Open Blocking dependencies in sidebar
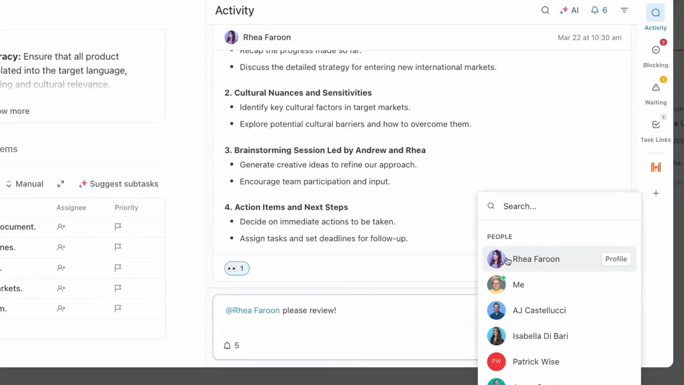The width and height of the screenshot is (684, 385). coord(655,50)
